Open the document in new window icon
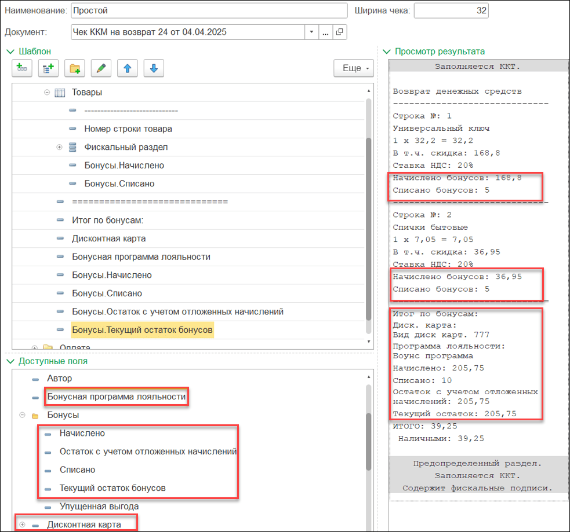Screen dimensions: 570x532 [x=340, y=32]
